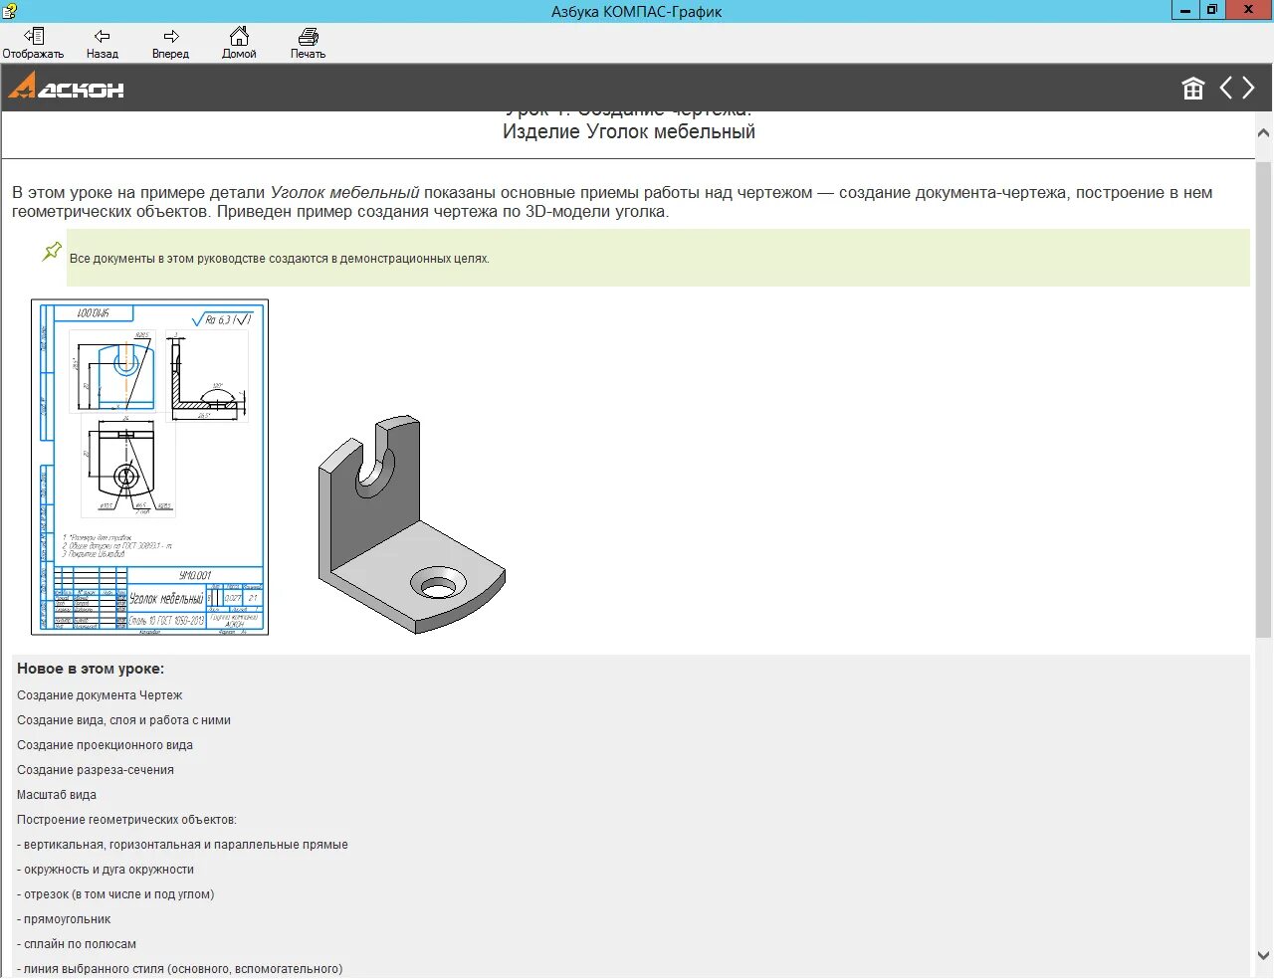Restore the Азбука КОМПАС-График window
Screen dimensions: 1274x979
click(x=1211, y=10)
